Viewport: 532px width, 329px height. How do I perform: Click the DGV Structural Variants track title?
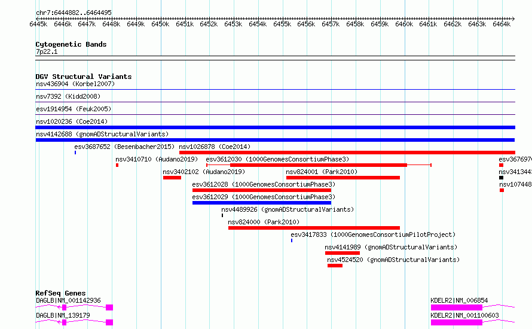pos(84,77)
